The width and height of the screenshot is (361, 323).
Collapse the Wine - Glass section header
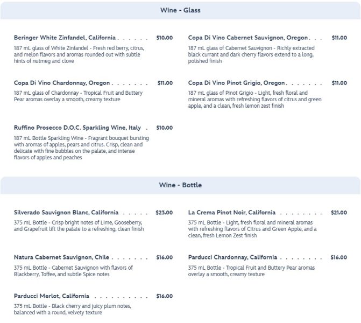click(180, 10)
